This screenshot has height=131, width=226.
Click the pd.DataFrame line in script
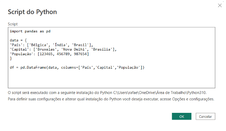pyautogui.click(x=77, y=68)
